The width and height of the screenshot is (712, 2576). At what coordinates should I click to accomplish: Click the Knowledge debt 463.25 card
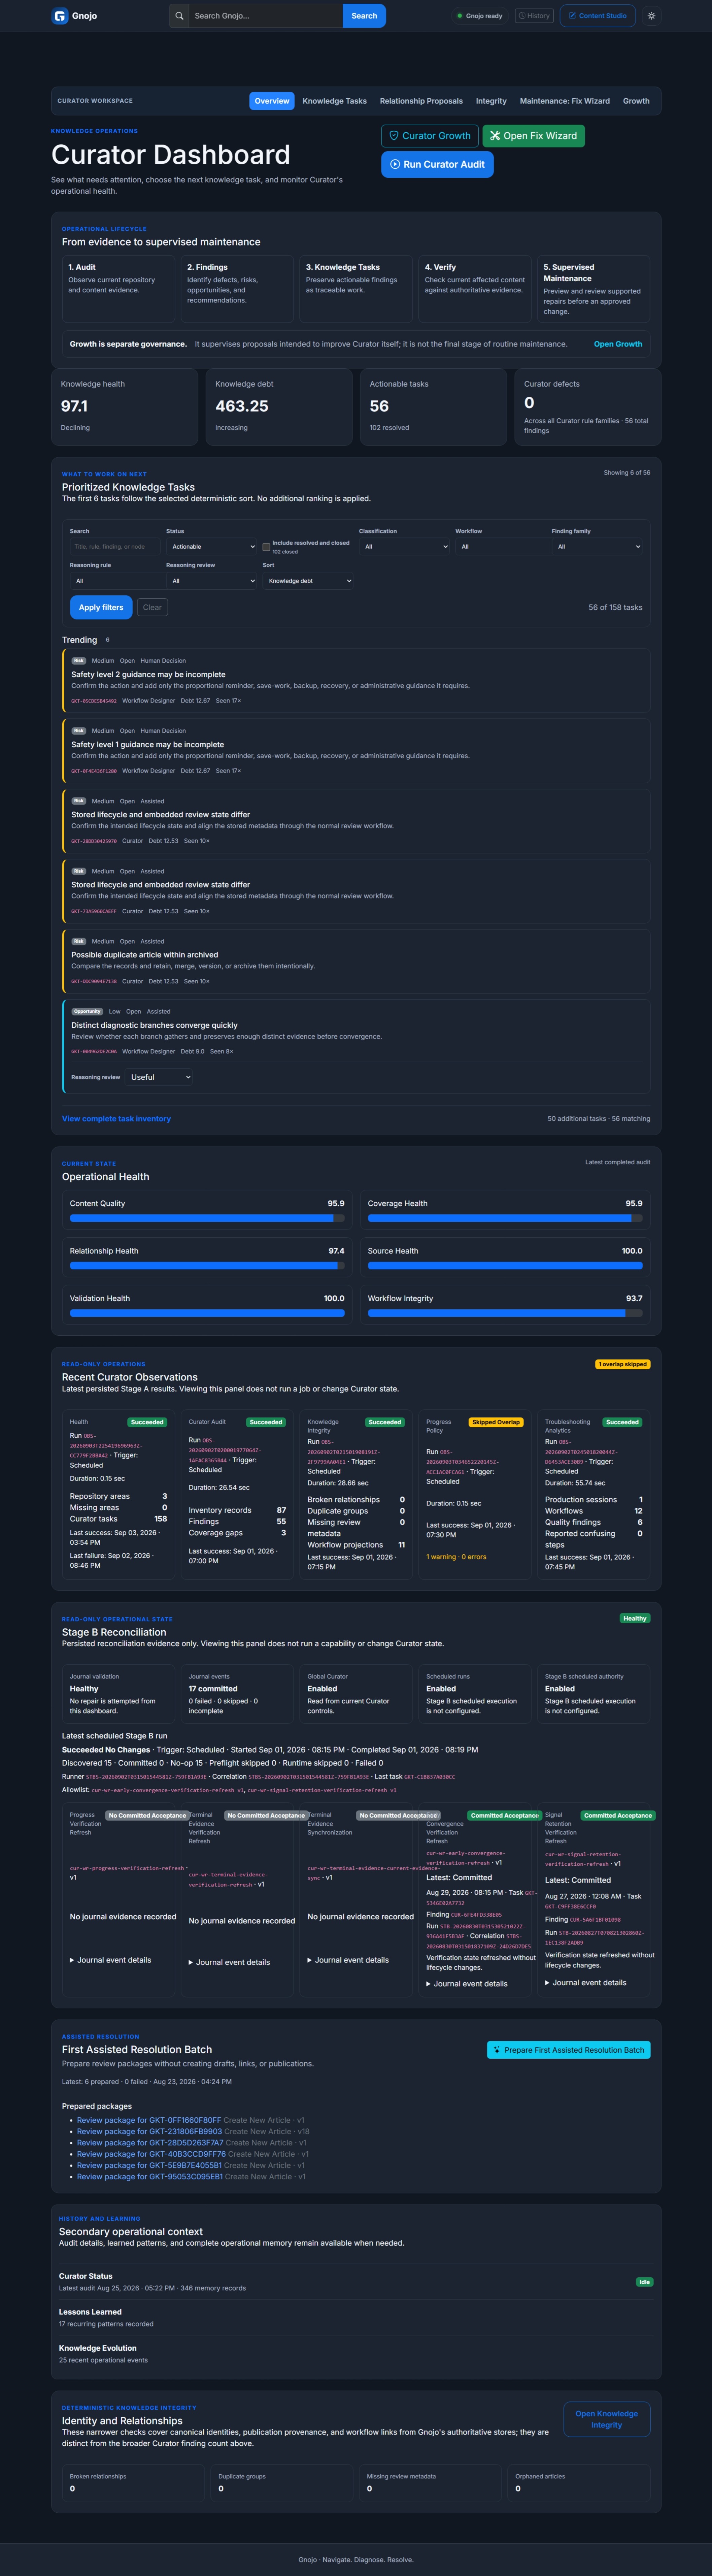279,407
